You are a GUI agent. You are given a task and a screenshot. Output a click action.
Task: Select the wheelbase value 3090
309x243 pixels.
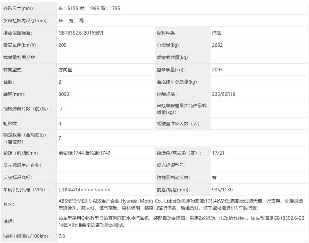pyautogui.click(x=64, y=94)
